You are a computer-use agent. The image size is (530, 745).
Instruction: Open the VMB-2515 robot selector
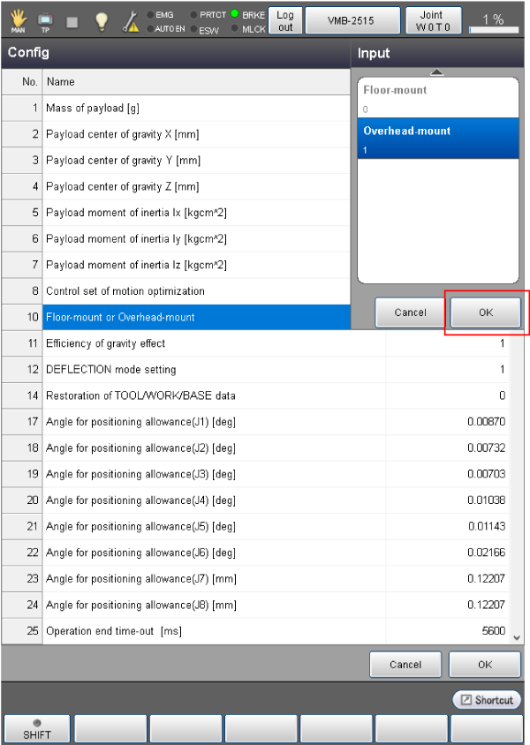click(352, 20)
